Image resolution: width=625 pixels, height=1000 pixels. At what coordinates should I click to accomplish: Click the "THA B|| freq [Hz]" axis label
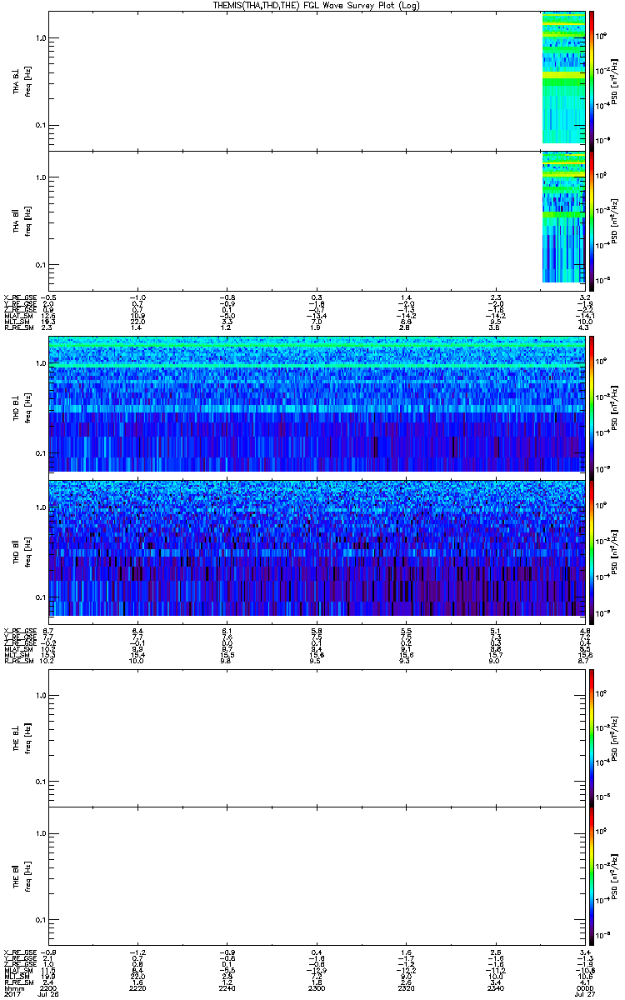[21, 221]
